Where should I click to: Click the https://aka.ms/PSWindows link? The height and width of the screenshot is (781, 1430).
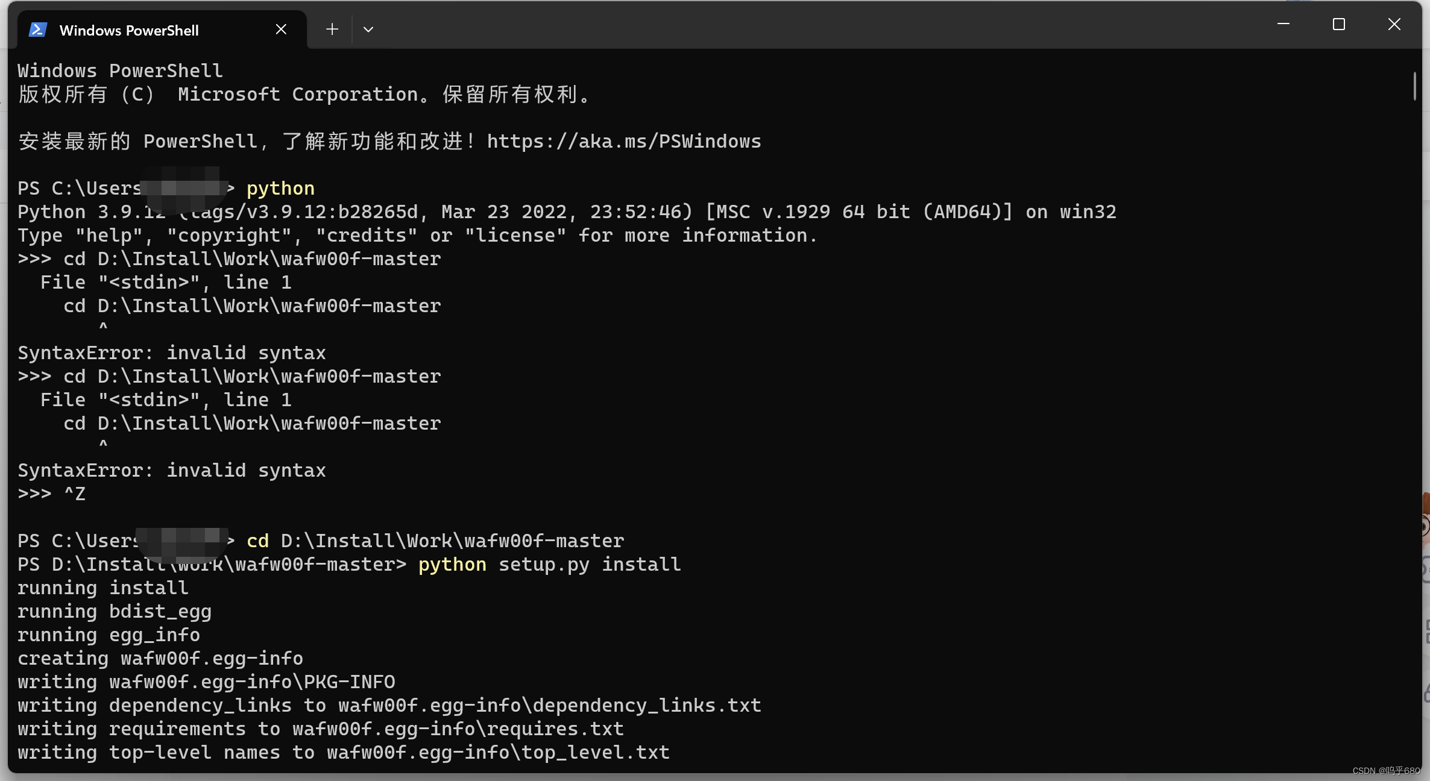click(624, 141)
